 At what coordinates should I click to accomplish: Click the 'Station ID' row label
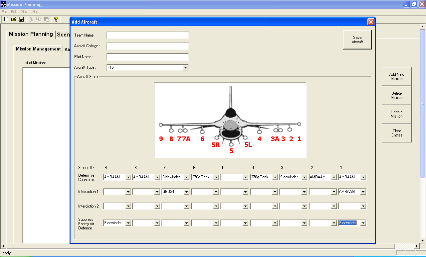pyautogui.click(x=86, y=168)
